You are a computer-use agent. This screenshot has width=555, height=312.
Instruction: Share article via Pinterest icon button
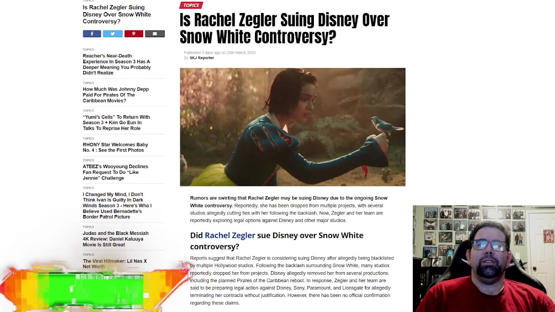click(134, 34)
